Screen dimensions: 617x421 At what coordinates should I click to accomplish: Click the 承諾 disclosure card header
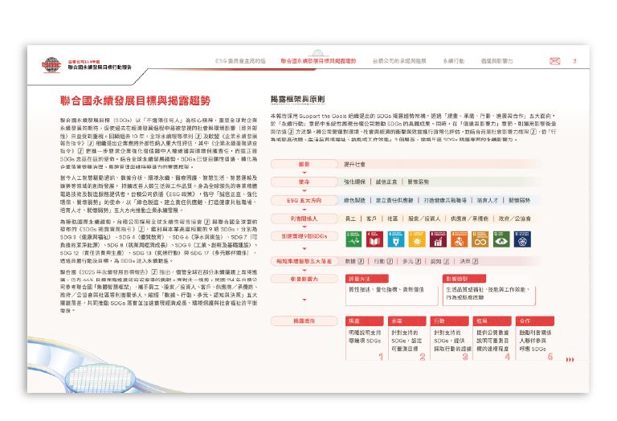[407, 321]
